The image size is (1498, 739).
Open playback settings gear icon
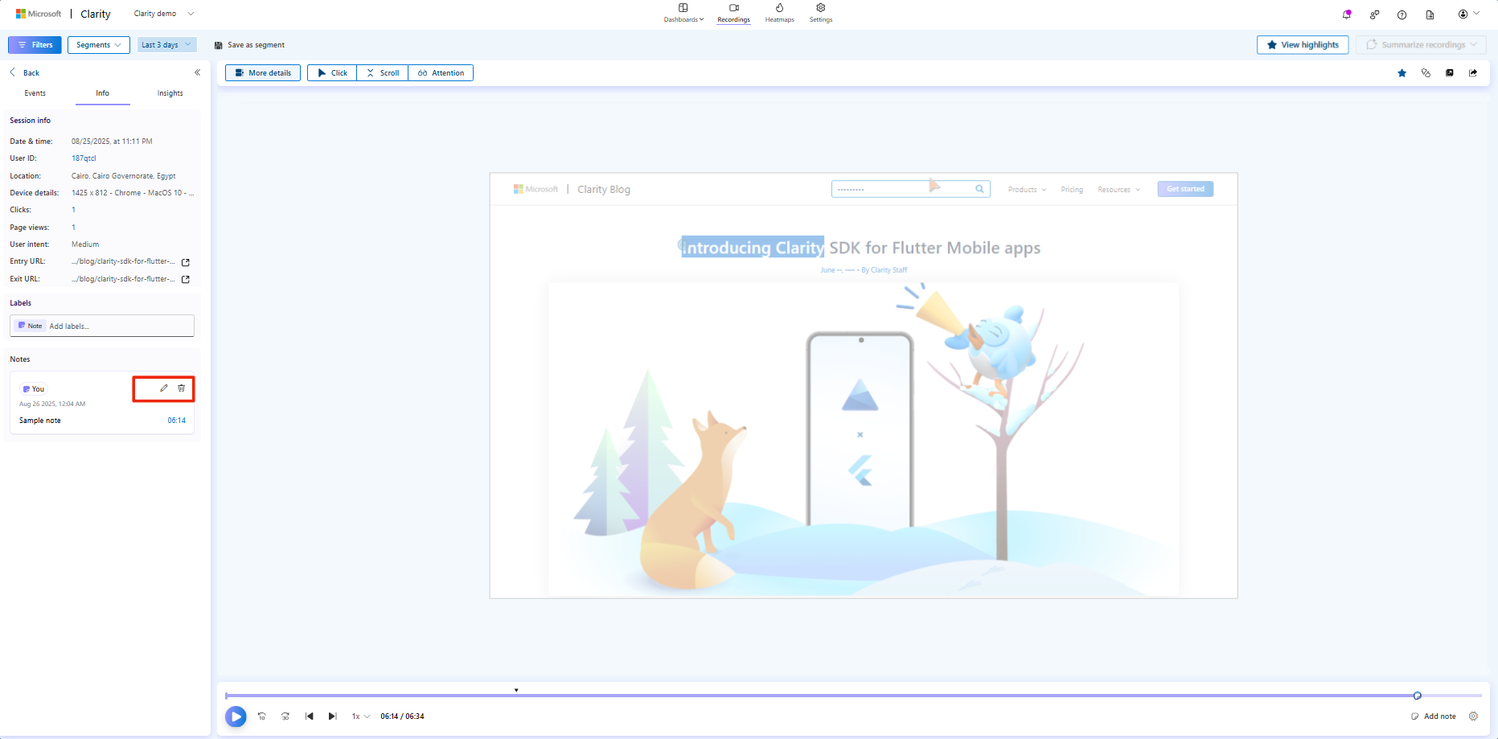(1473, 716)
